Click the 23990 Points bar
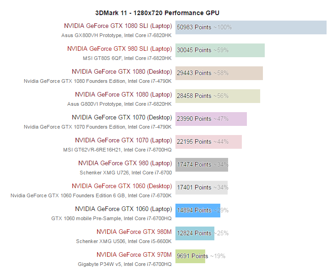333x276 pixels. click(211, 119)
